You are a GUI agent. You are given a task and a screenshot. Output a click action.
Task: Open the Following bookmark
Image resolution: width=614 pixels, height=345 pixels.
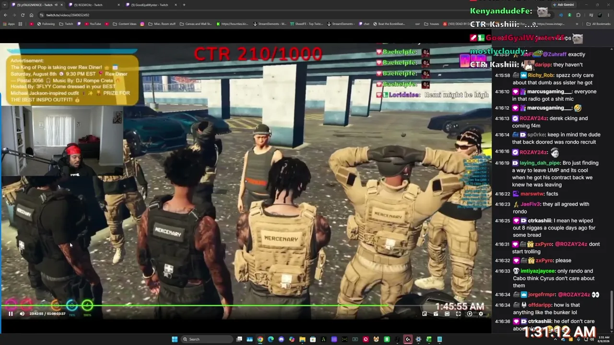click(x=45, y=23)
